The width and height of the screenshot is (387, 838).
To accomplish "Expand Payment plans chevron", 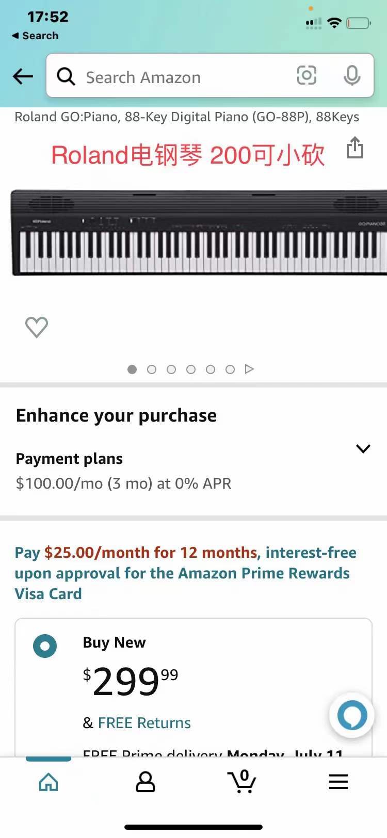I will click(x=363, y=448).
